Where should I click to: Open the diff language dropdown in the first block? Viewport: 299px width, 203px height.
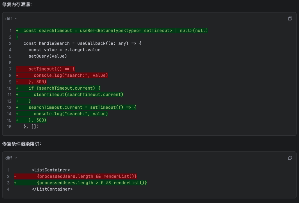(x=11, y=19)
